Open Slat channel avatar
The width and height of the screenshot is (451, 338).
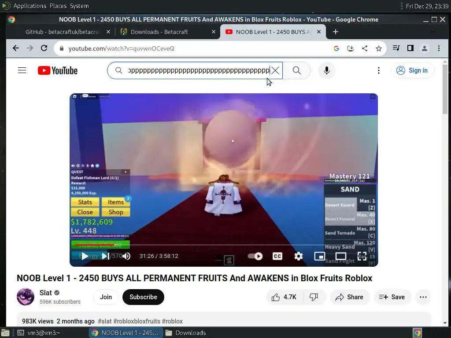tap(26, 297)
